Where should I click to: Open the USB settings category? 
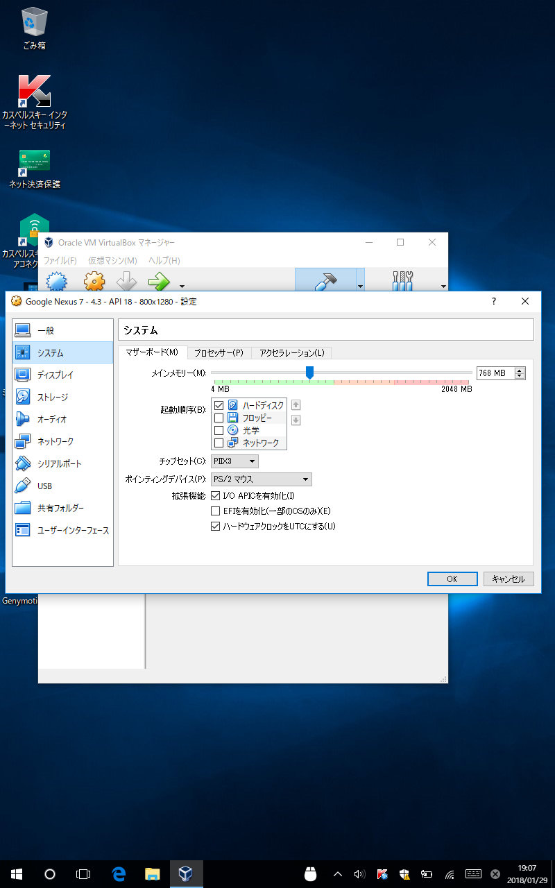(x=63, y=486)
